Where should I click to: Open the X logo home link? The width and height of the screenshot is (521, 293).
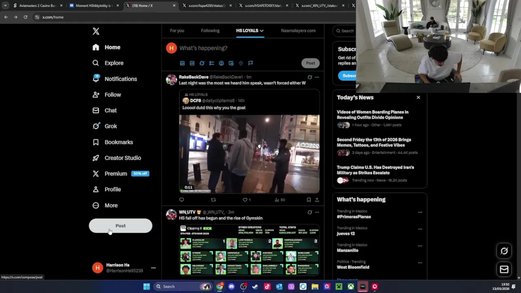(96, 31)
